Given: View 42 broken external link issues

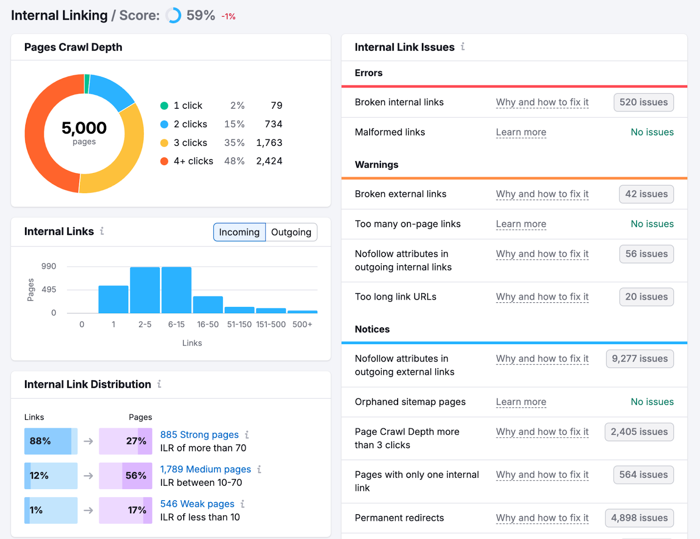Looking at the screenshot, I should [x=646, y=194].
